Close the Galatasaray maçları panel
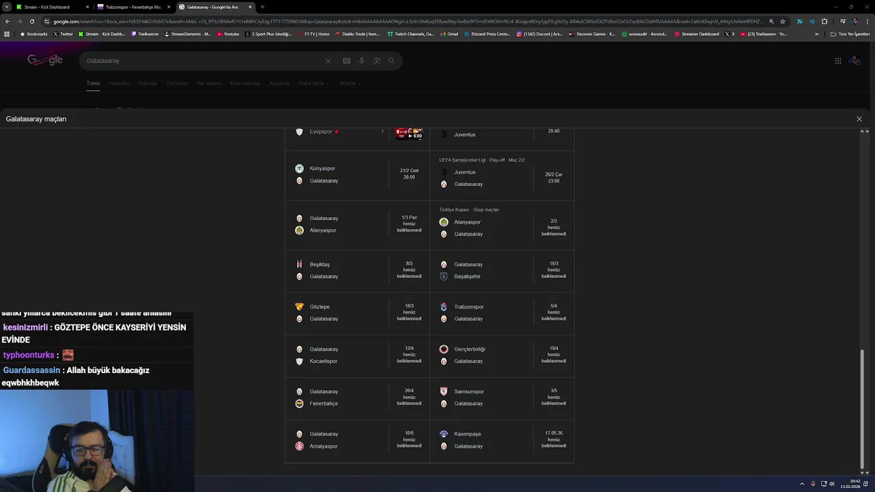The width and height of the screenshot is (875, 492). coord(859,119)
